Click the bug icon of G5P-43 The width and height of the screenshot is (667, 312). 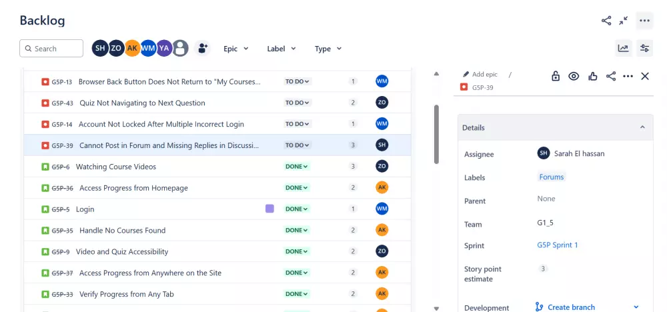pos(45,103)
